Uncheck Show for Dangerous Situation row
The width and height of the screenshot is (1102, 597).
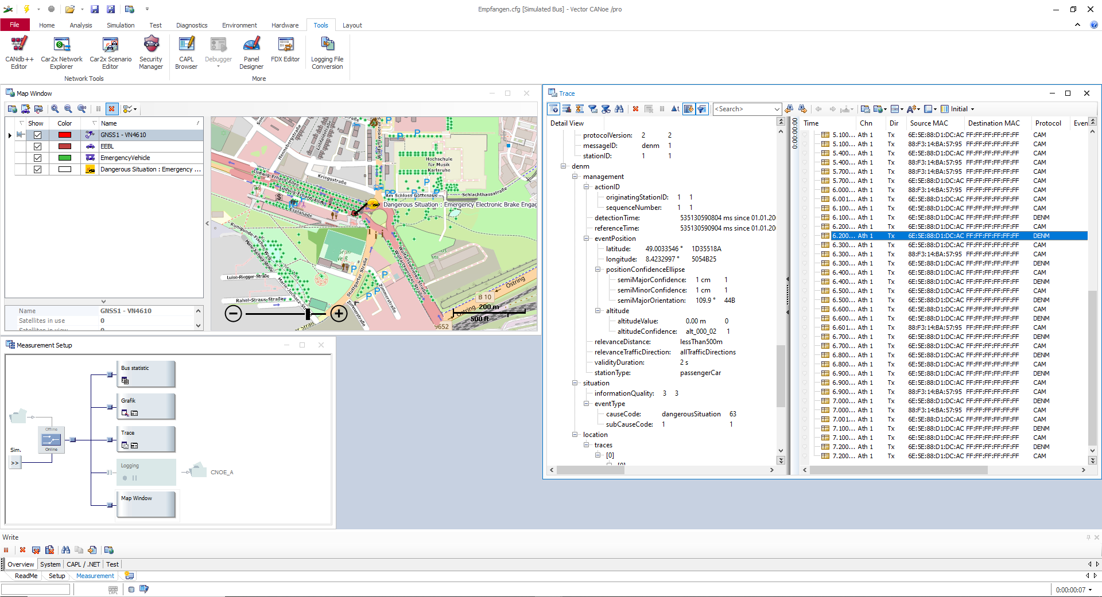37,169
